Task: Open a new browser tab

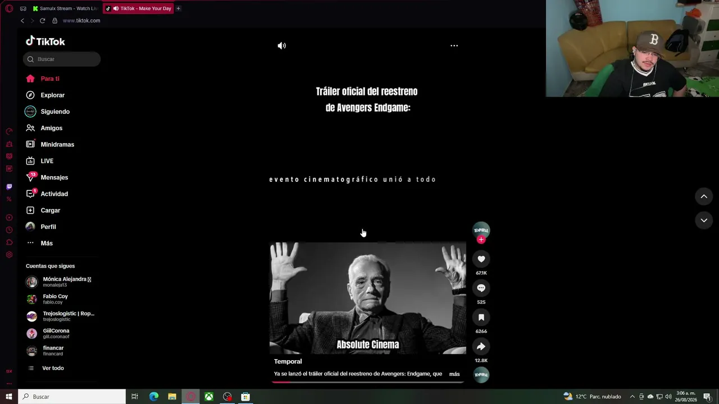Action: coord(178,8)
